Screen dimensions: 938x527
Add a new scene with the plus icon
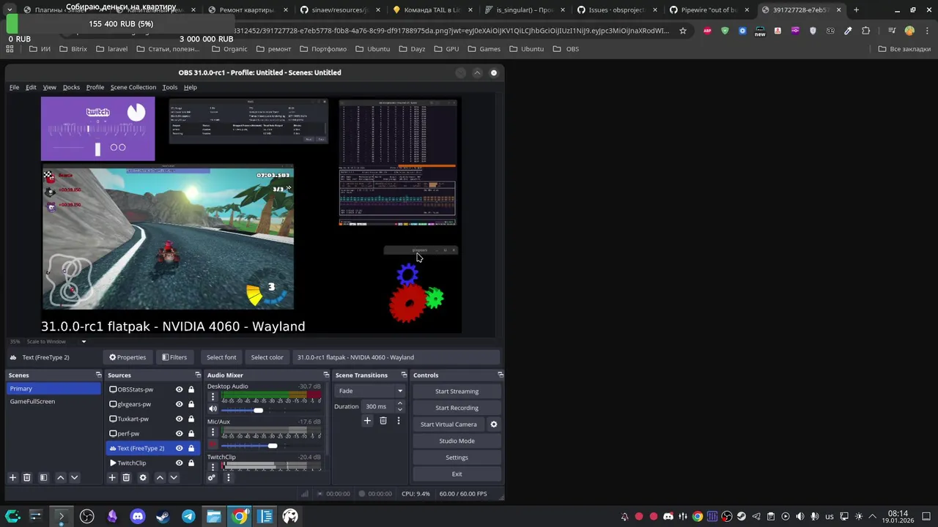(x=12, y=477)
